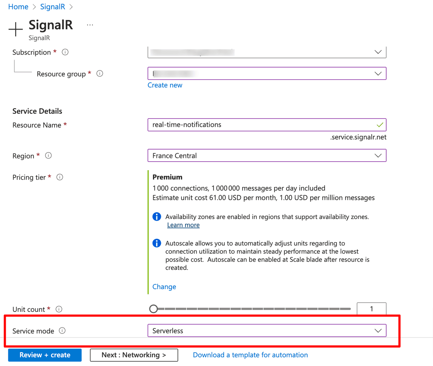Click Change to modify pricing tier

coord(164,287)
